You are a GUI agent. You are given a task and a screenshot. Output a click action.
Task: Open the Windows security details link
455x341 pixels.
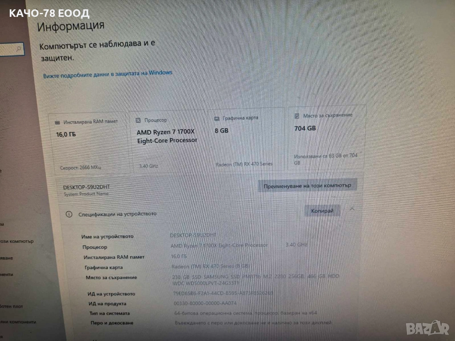[108, 74]
